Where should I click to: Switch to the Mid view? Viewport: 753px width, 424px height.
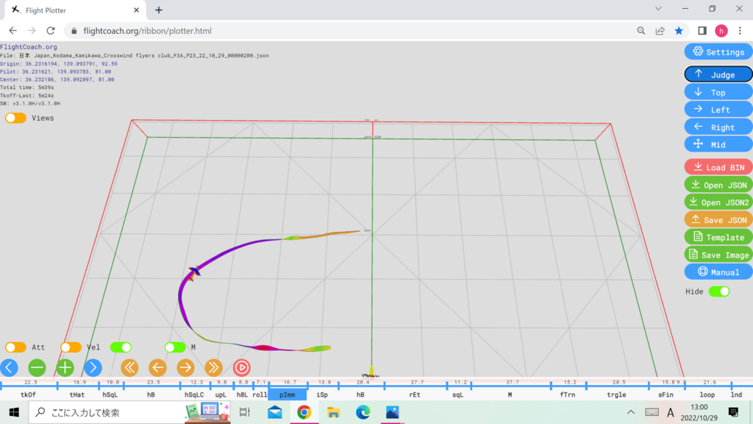coord(718,144)
